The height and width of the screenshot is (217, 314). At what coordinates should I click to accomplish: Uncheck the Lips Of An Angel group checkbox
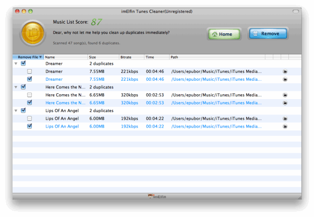pos(23,110)
